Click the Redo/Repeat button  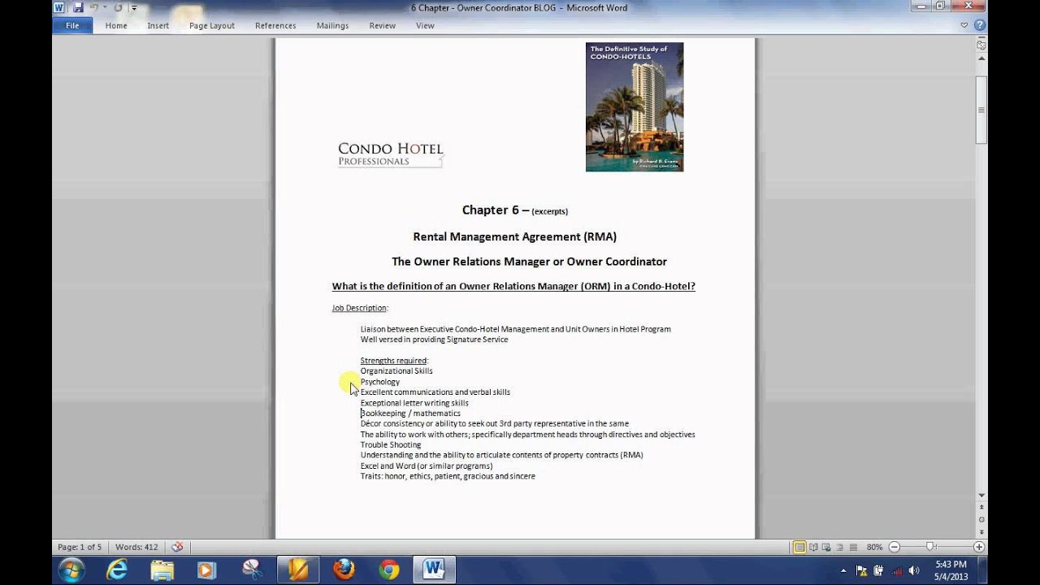coord(119,7)
